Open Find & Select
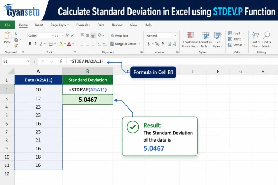Image resolution: width=278 pixels, height=185 pixels. [x=267, y=40]
